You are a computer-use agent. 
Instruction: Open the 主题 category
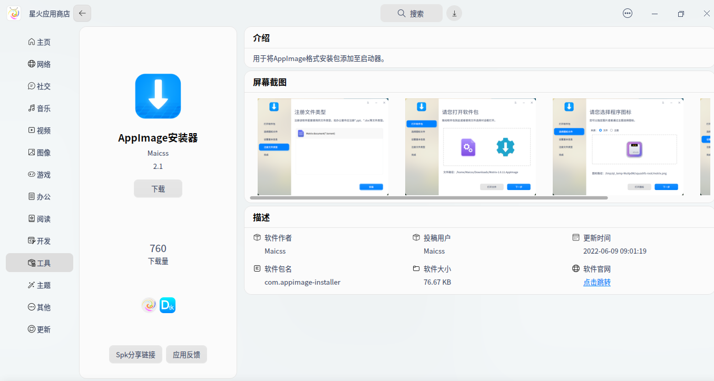tap(40, 285)
